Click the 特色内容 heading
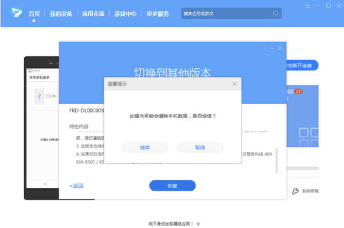The width and height of the screenshot is (344, 228). [79, 126]
